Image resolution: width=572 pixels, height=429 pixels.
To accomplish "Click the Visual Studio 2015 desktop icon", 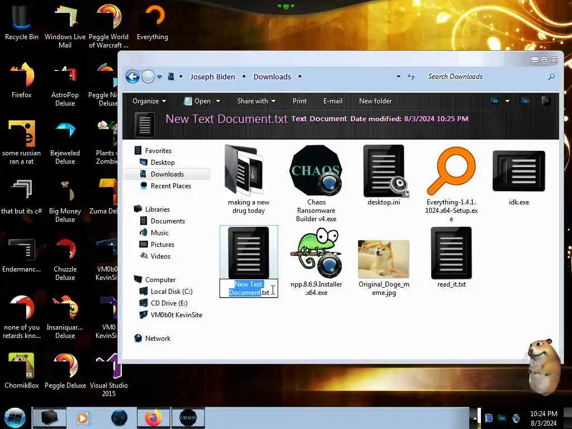I will [x=109, y=374].
